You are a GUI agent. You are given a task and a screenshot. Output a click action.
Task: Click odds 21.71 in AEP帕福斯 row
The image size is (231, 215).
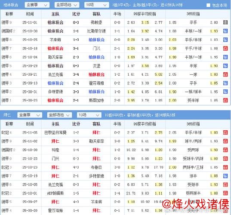[131, 193]
